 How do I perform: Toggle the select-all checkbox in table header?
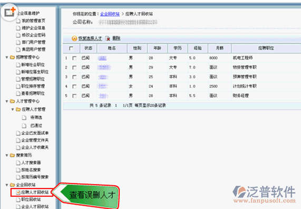click(x=71, y=48)
